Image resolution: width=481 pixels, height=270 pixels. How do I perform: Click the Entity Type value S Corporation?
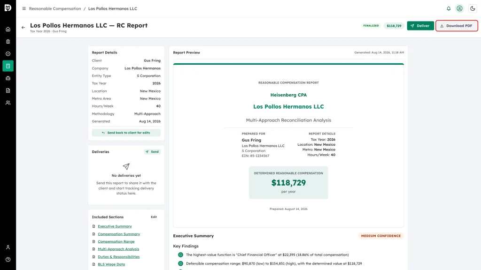(148, 76)
